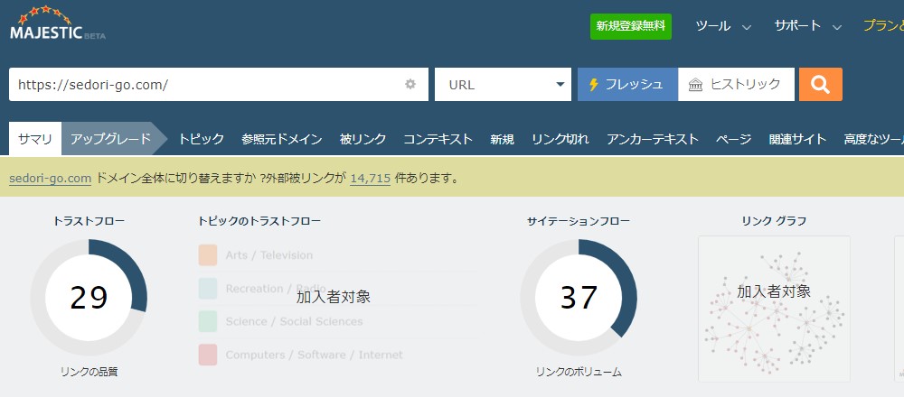Click the 新規登録無料 button
This screenshot has width=904, height=397.
pyautogui.click(x=631, y=26)
